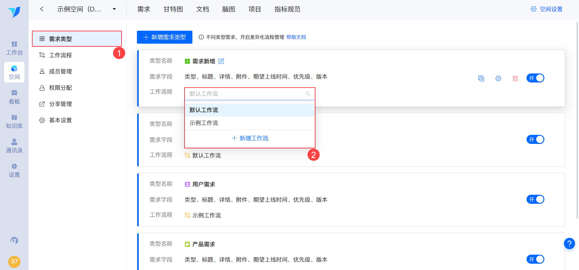This screenshot has width=579, height=270.
Task: Go to the 指标规范 tab
Action: pyautogui.click(x=287, y=9)
